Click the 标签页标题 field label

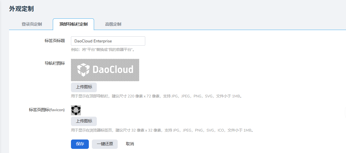pyautogui.click(x=55, y=41)
